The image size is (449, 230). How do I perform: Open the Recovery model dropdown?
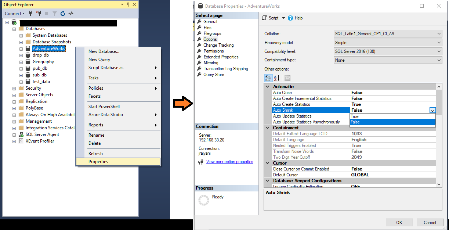438,42
